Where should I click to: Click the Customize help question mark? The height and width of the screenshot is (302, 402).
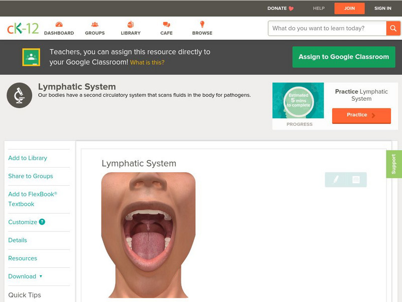point(42,222)
